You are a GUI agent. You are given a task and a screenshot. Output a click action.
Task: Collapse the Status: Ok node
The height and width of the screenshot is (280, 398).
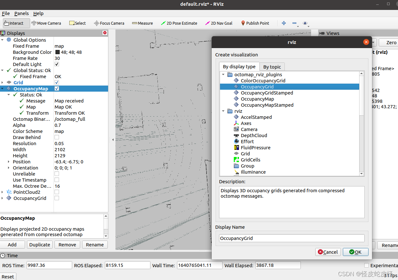[9, 95]
